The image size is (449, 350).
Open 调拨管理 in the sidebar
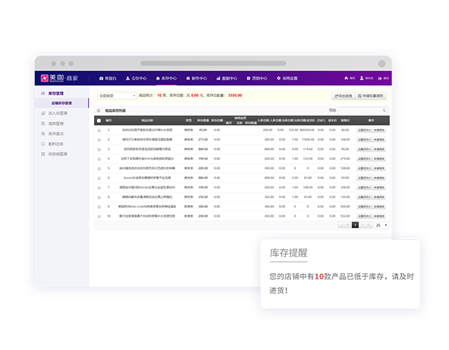click(57, 124)
